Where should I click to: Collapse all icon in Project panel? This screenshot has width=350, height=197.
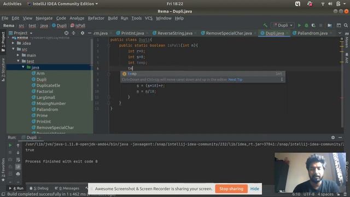pos(73,33)
